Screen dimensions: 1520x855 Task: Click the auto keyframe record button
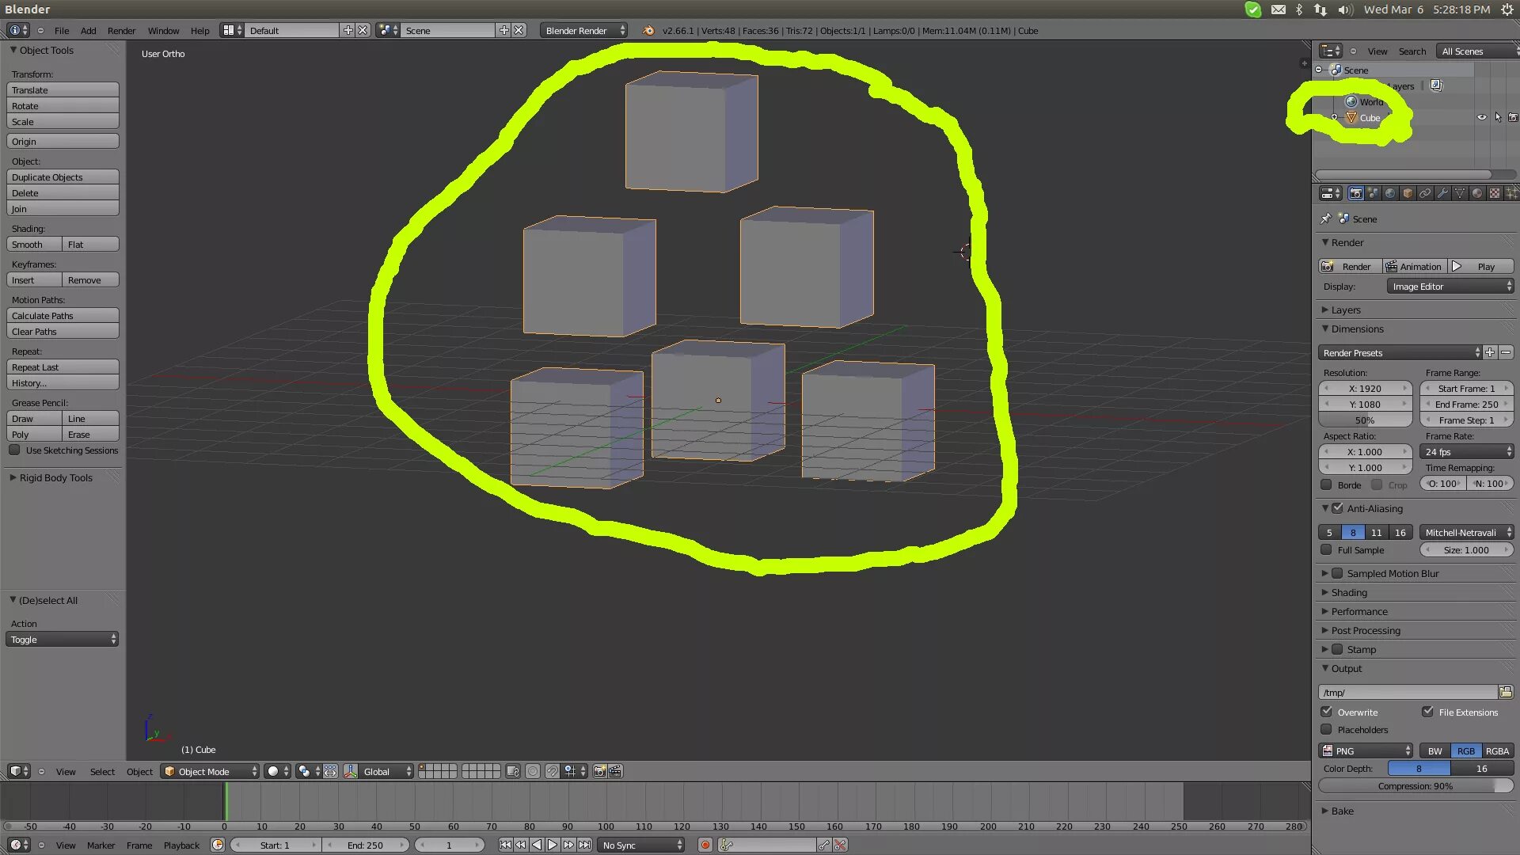coord(705,845)
